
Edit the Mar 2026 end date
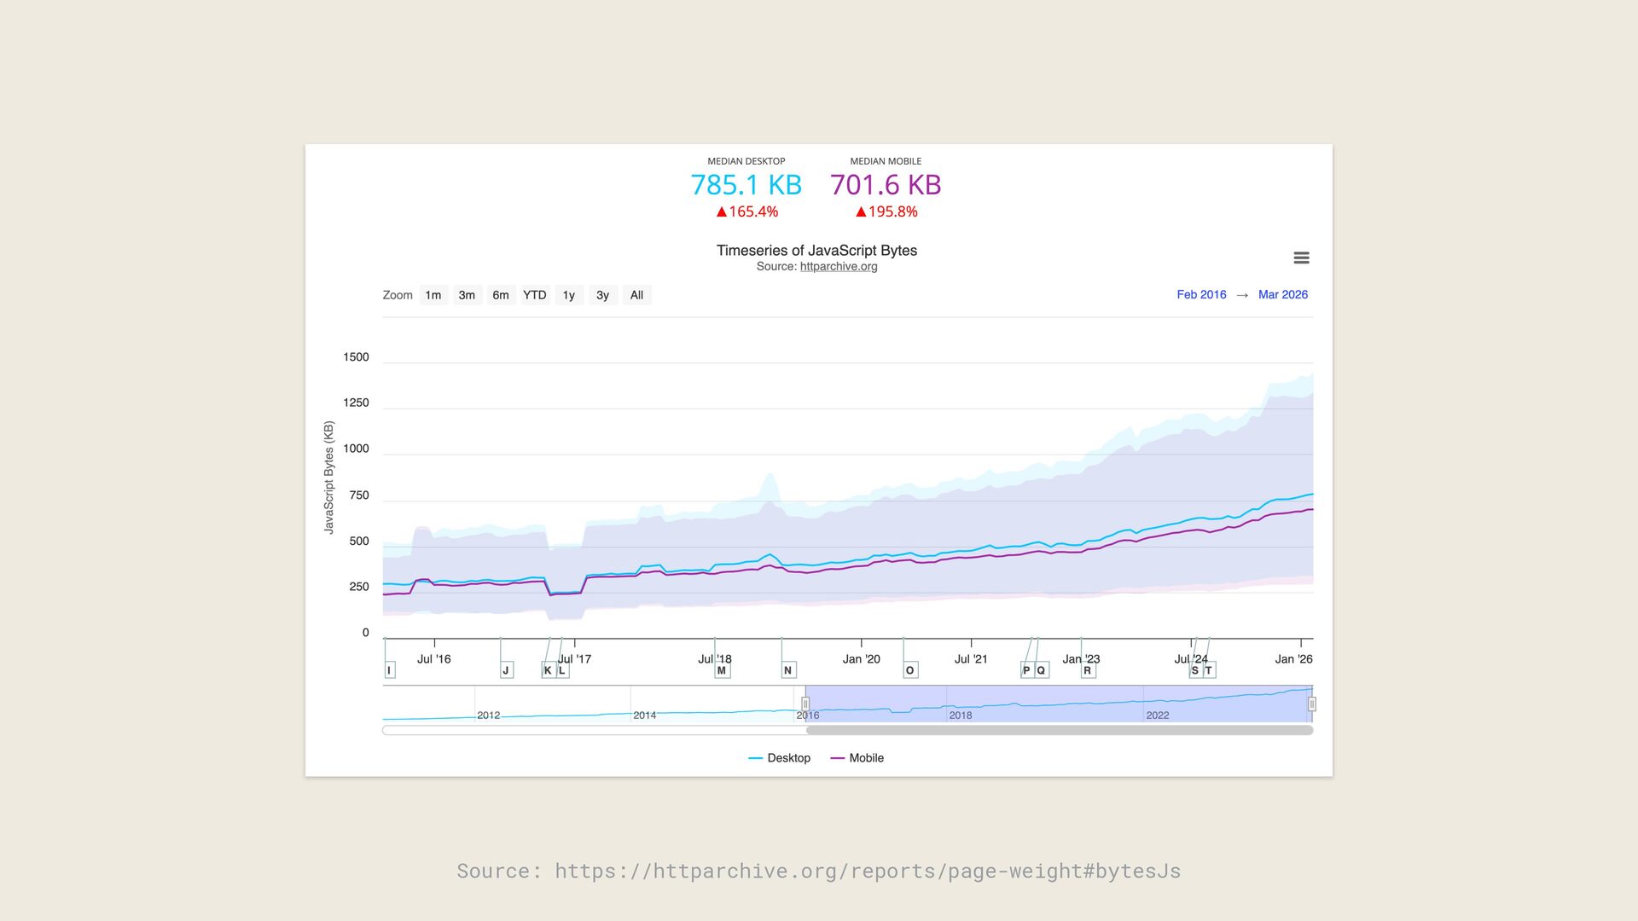[1282, 294]
